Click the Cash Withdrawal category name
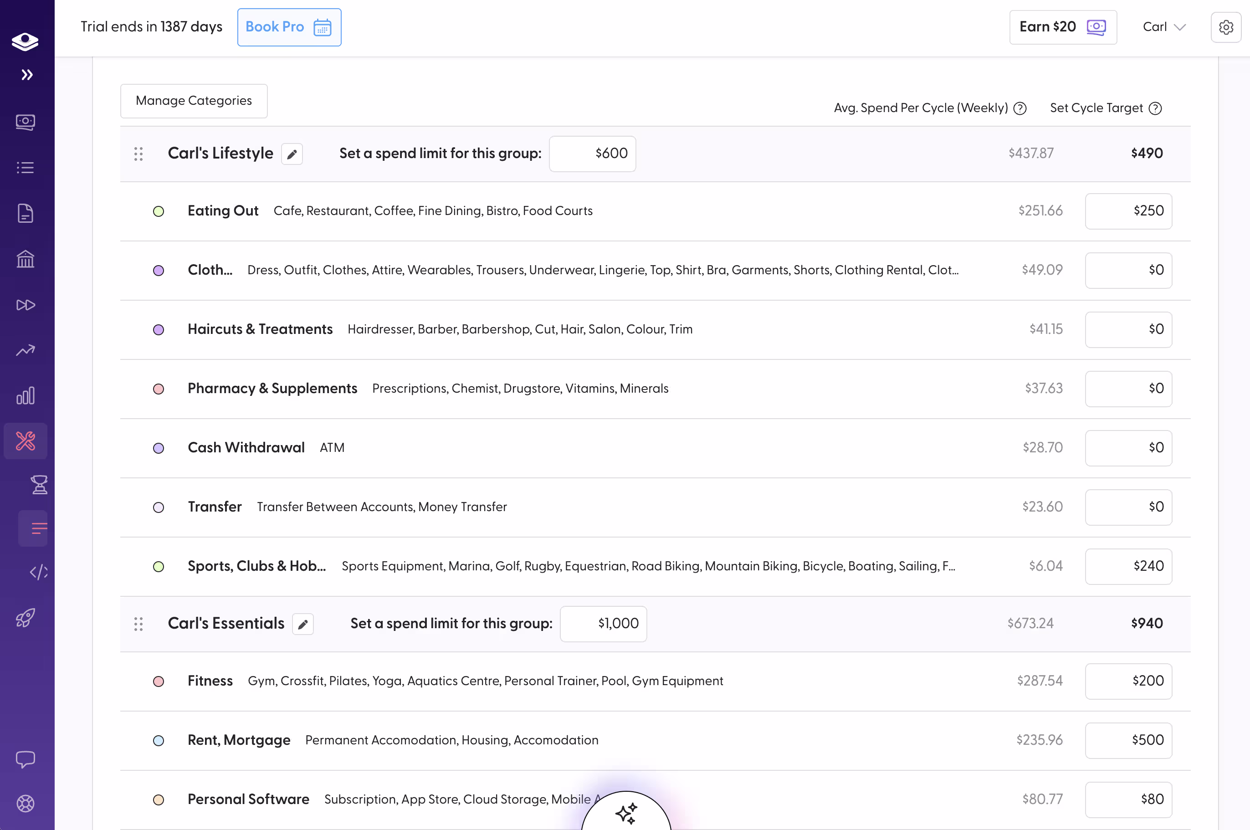 click(246, 448)
